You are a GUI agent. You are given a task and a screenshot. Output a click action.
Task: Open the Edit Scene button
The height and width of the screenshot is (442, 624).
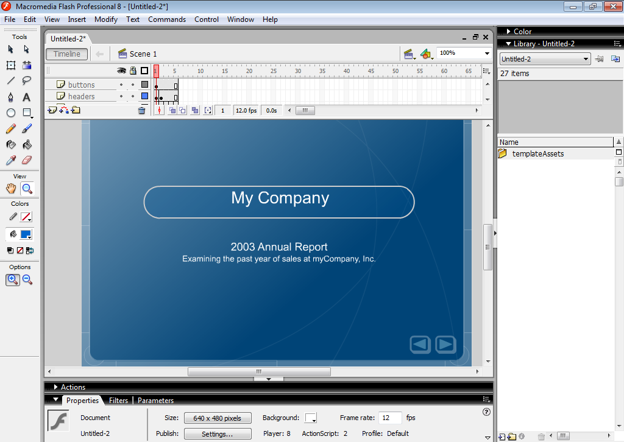tap(409, 54)
